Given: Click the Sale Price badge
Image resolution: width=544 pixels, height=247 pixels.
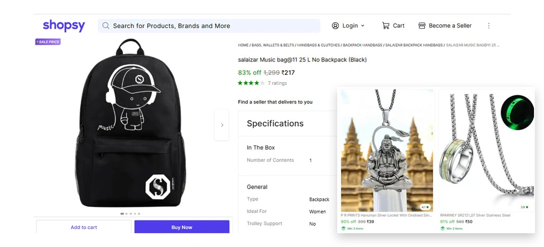Looking at the screenshot, I should click(x=48, y=42).
